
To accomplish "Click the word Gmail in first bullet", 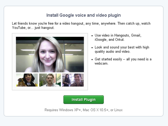I will [136, 35].
